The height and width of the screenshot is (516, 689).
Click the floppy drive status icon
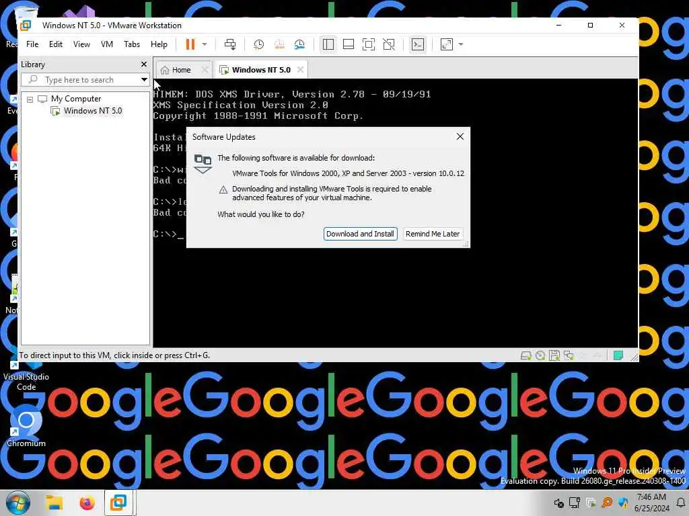tap(554, 355)
